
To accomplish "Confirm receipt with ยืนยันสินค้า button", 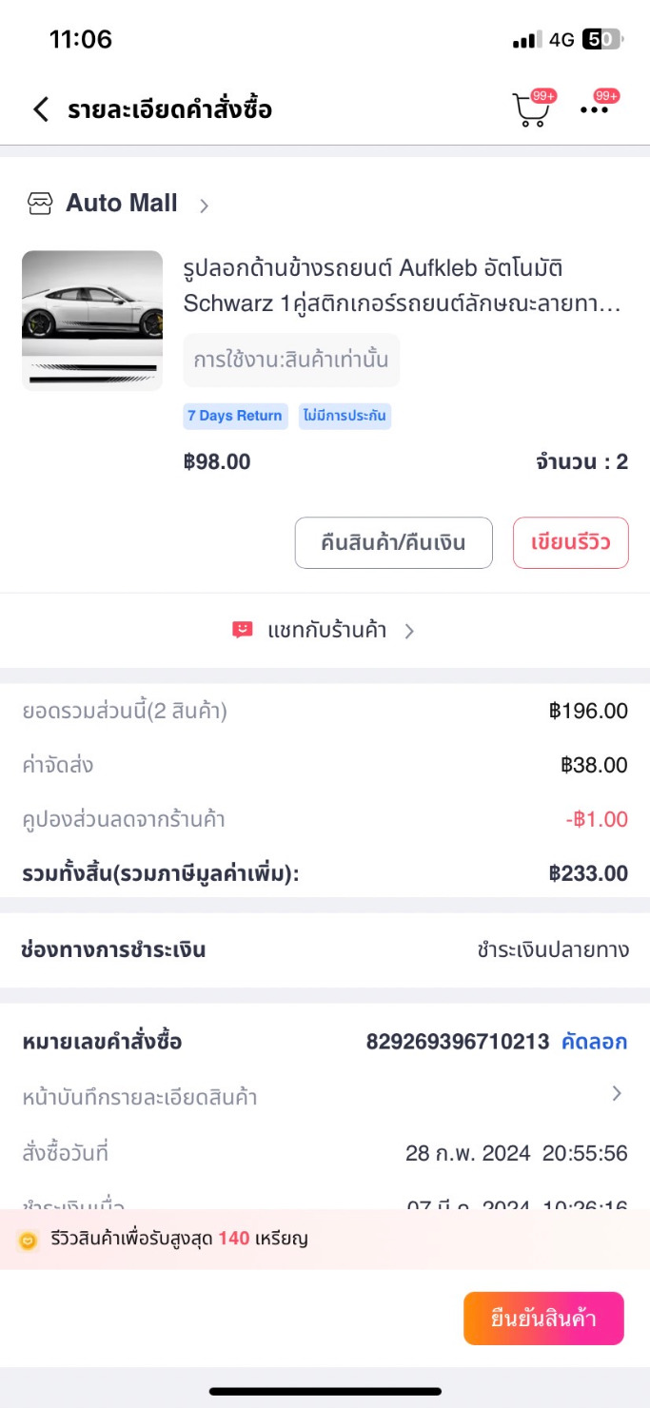I will tap(543, 1319).
